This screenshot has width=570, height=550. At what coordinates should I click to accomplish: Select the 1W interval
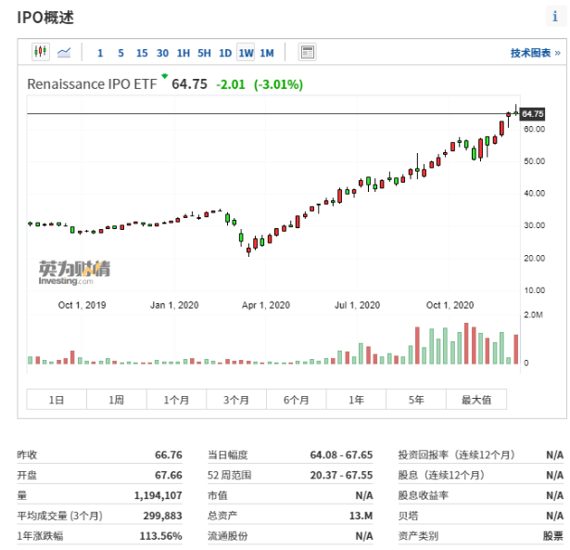(x=246, y=53)
